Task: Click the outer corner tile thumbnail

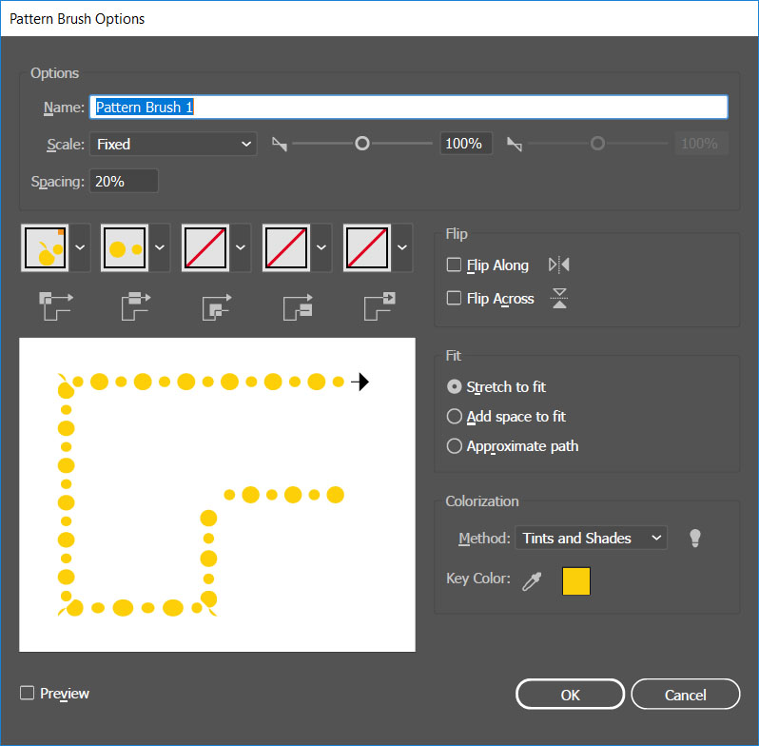Action: 44,247
